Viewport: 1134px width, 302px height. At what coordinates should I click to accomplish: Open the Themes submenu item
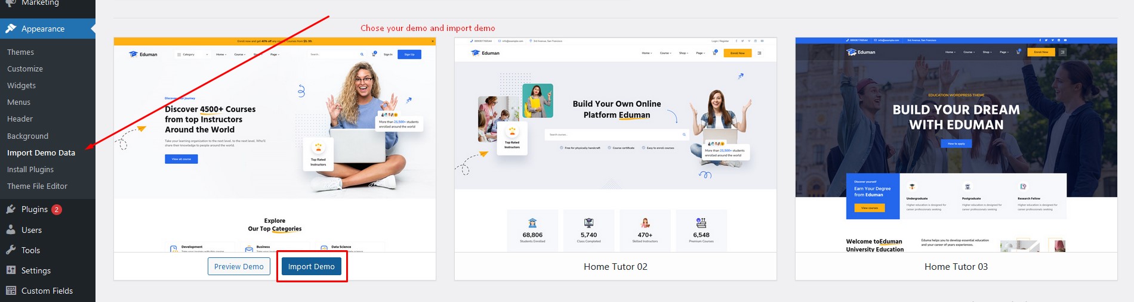(x=20, y=52)
